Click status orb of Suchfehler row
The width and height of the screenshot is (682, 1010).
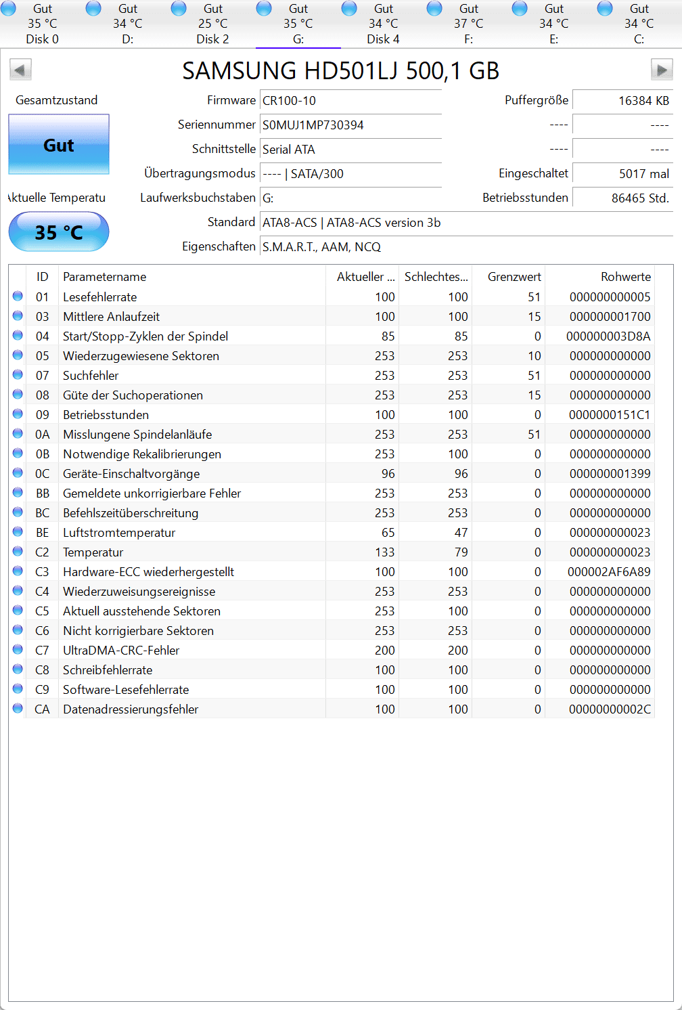click(x=18, y=374)
